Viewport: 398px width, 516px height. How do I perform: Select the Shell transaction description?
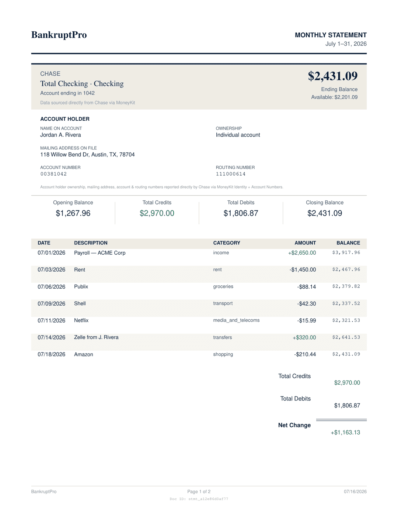pyautogui.click(x=80, y=304)
